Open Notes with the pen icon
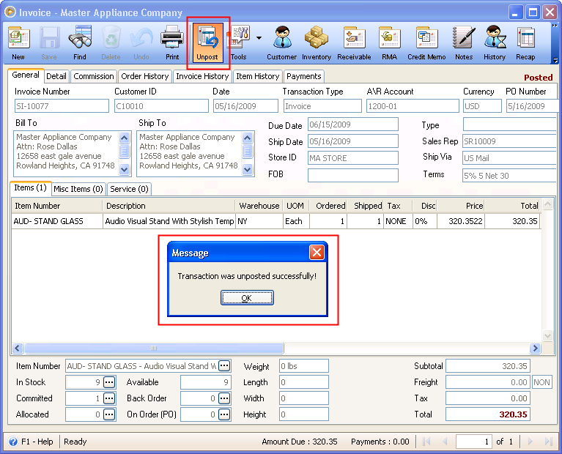 [464, 42]
